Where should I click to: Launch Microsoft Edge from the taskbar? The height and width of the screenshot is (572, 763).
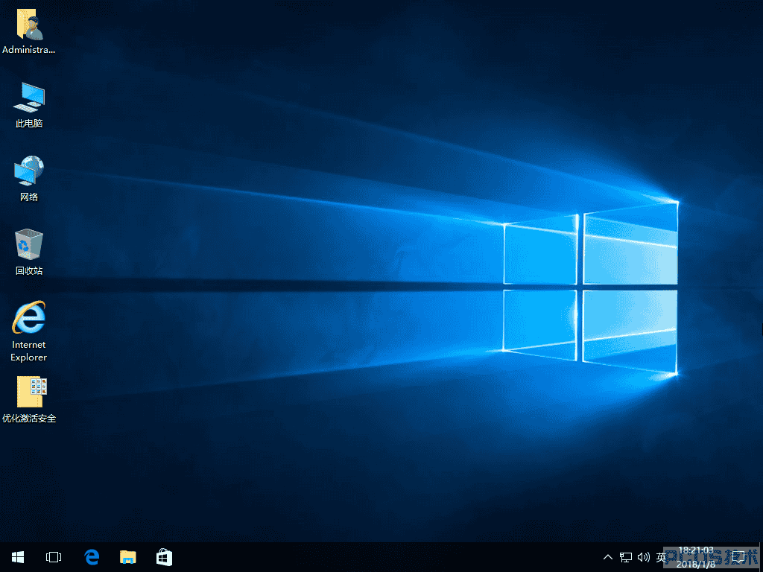[92, 557]
